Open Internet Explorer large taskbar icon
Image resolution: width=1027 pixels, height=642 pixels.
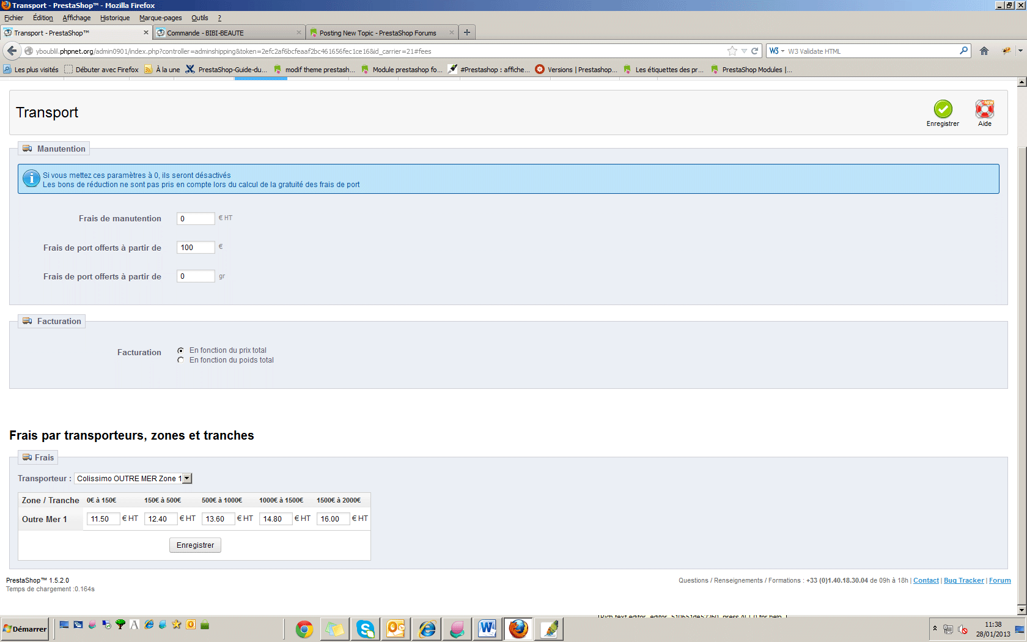pyautogui.click(x=427, y=629)
